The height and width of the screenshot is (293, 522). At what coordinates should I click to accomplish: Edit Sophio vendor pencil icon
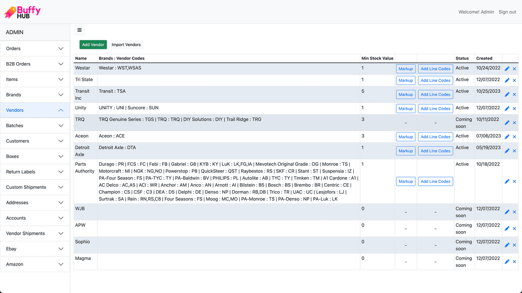point(507,245)
